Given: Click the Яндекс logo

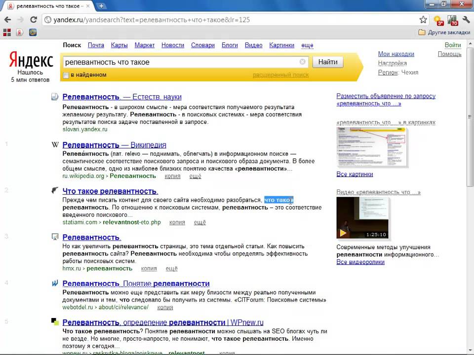Looking at the screenshot, I should (x=31, y=60).
